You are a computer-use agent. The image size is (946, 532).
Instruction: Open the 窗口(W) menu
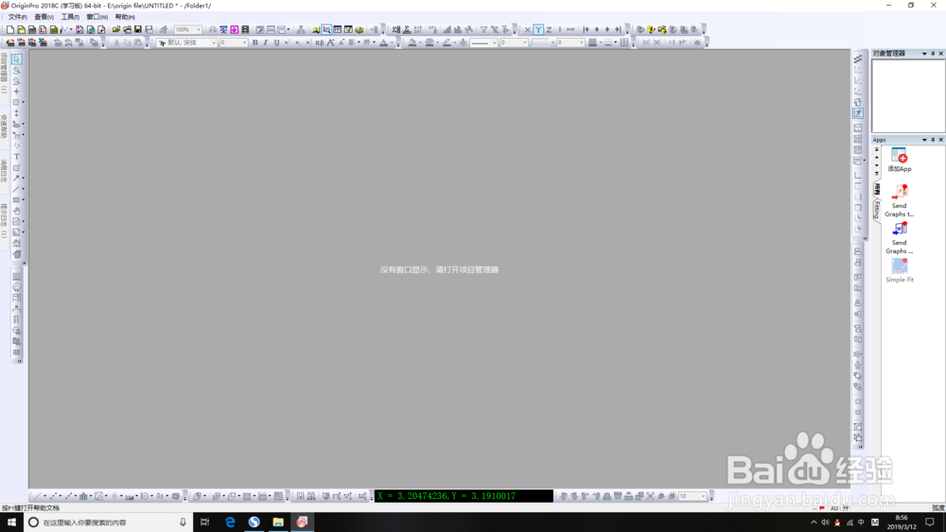point(97,17)
